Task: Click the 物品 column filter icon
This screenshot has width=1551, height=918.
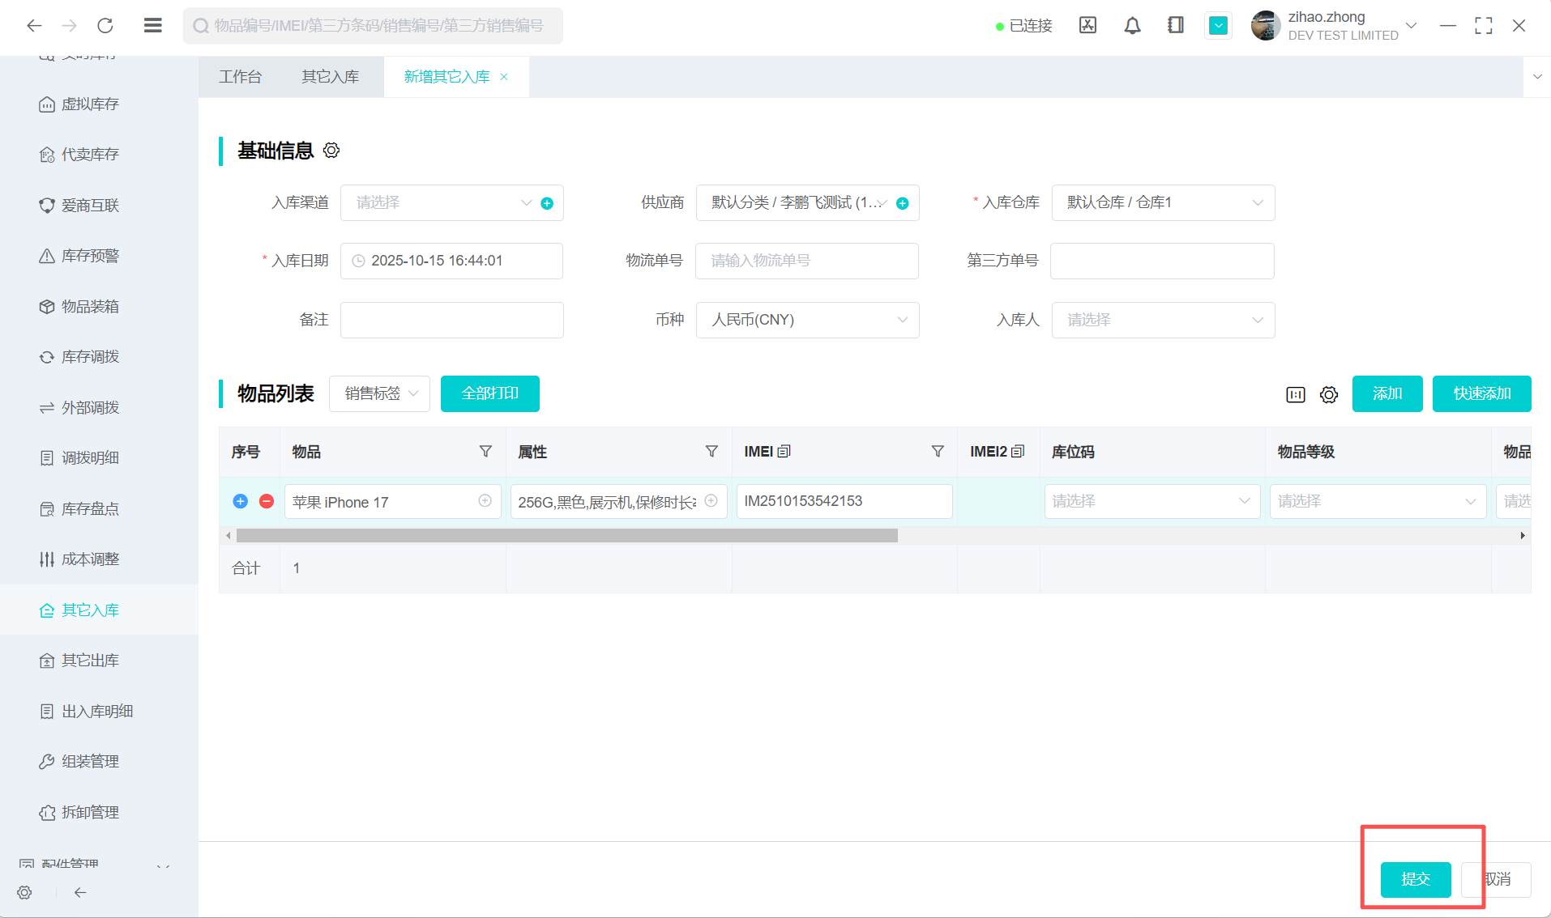Action: click(x=485, y=452)
